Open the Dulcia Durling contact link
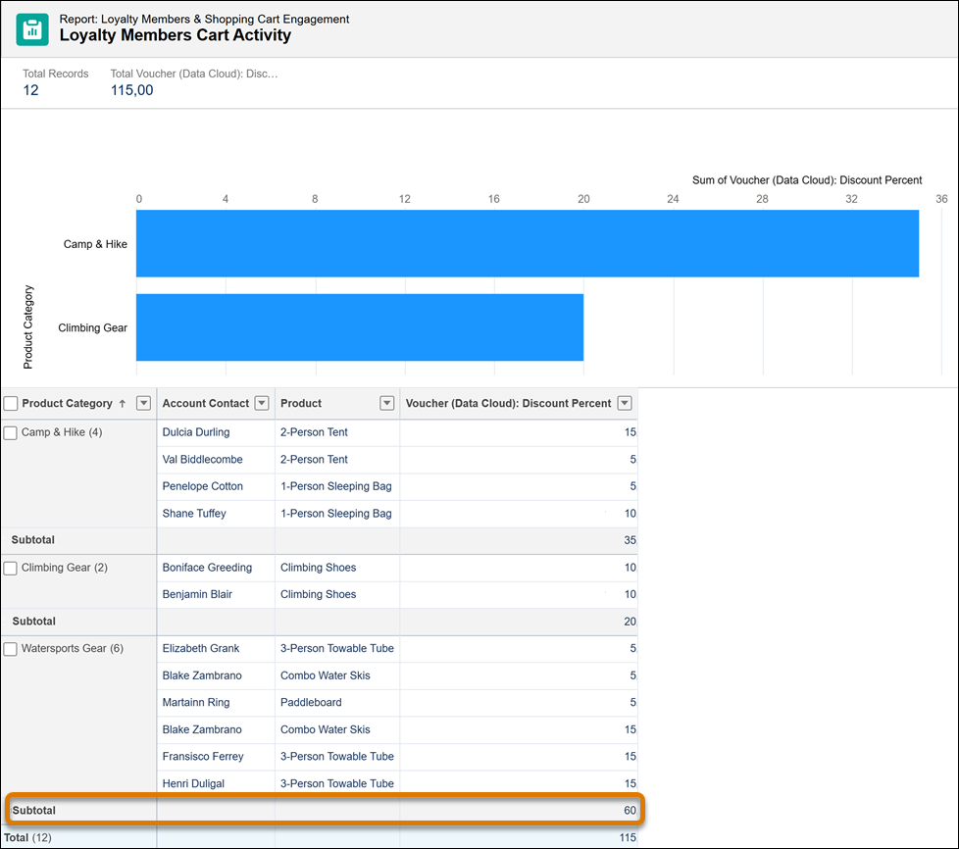The width and height of the screenshot is (959, 849). coord(196,432)
